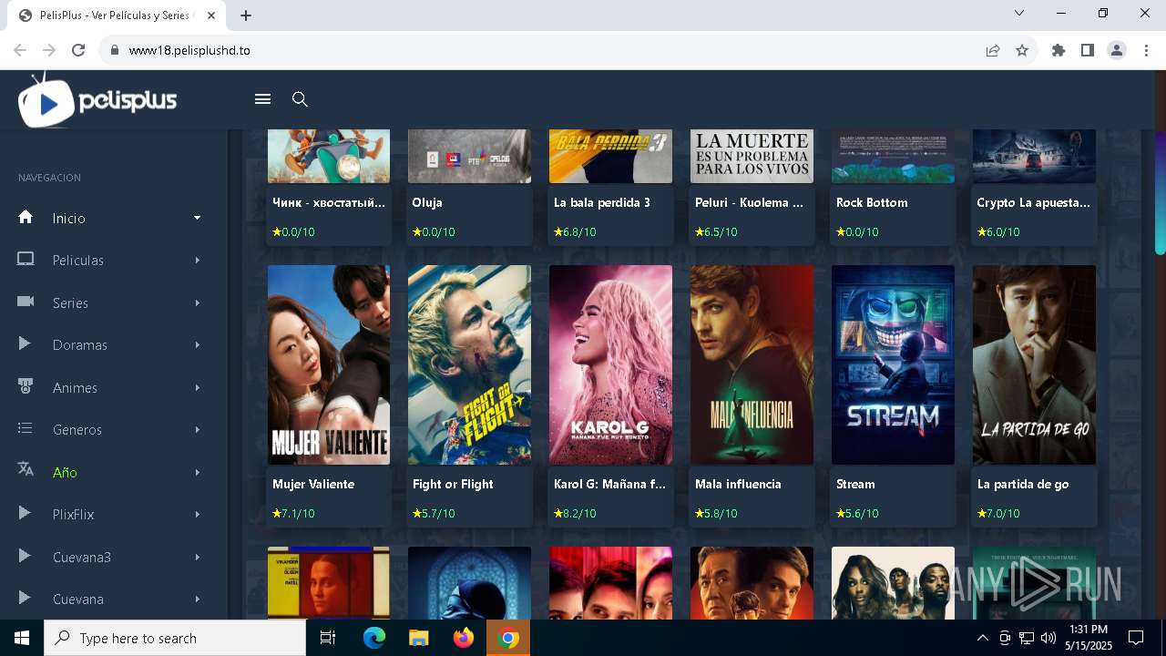Click the Inicio home icon
This screenshot has width=1166, height=656.
(26, 218)
